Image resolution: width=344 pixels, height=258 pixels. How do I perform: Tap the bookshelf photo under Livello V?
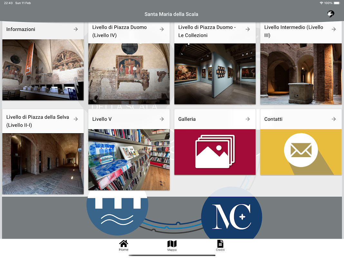(x=129, y=160)
